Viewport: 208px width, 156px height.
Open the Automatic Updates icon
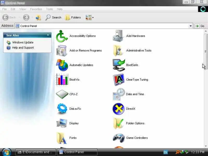click(62, 65)
